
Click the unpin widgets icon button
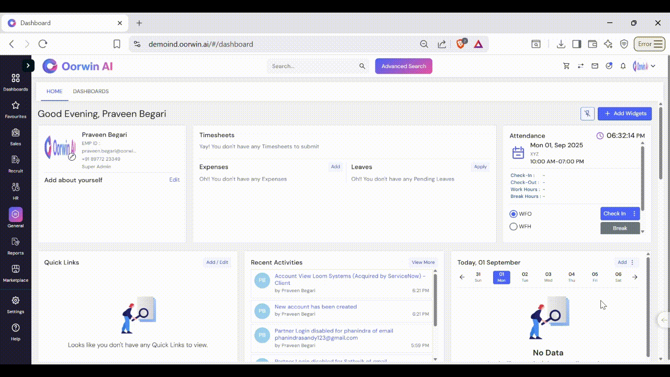[x=587, y=113]
